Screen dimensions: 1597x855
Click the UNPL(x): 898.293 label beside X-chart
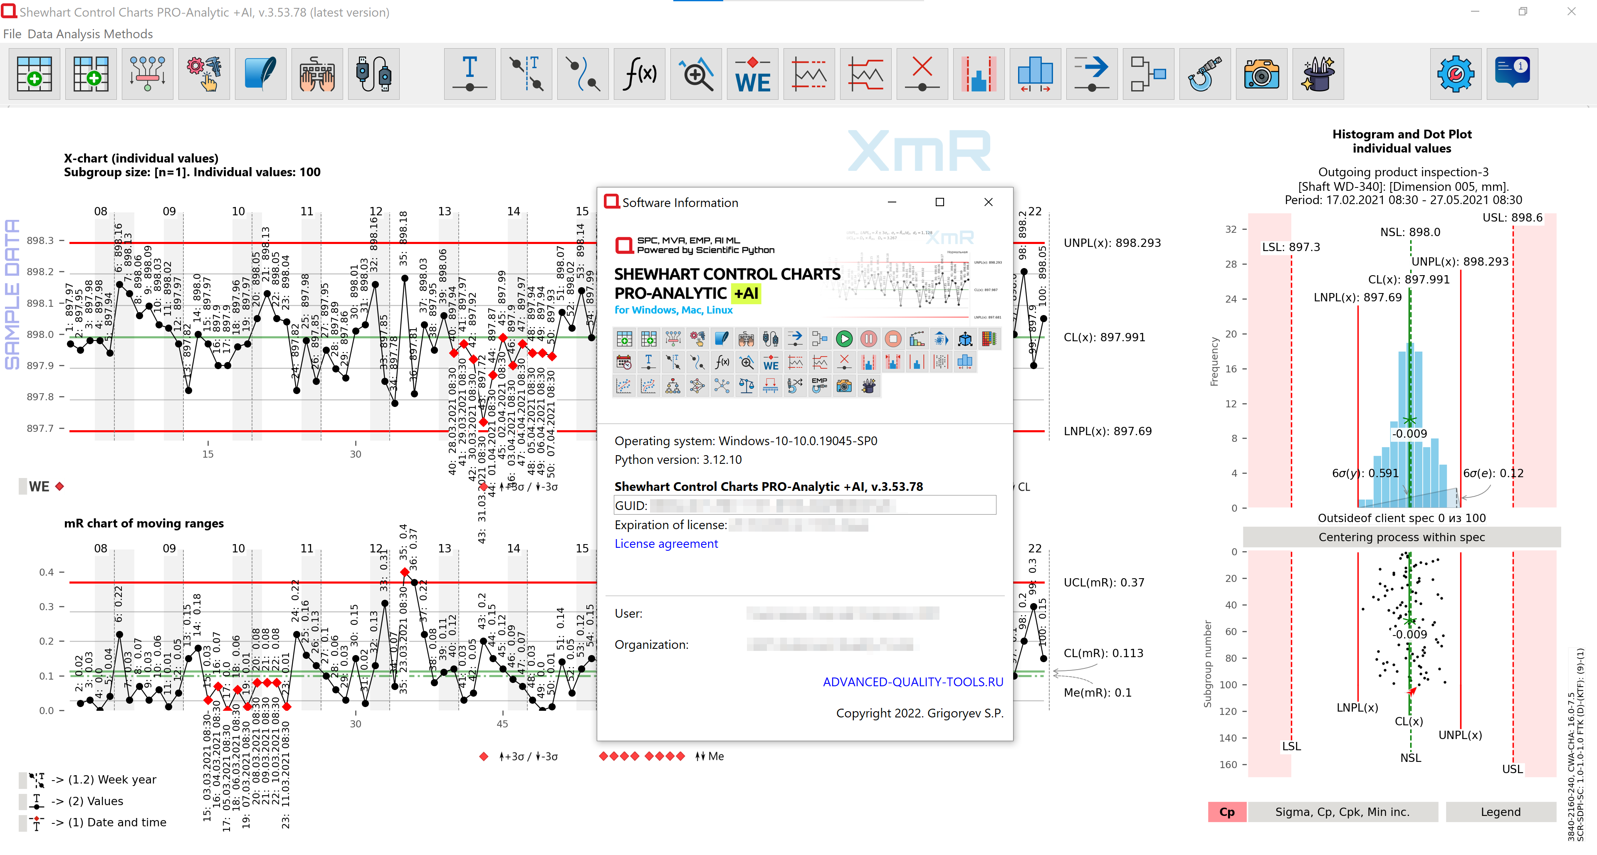pos(1112,243)
